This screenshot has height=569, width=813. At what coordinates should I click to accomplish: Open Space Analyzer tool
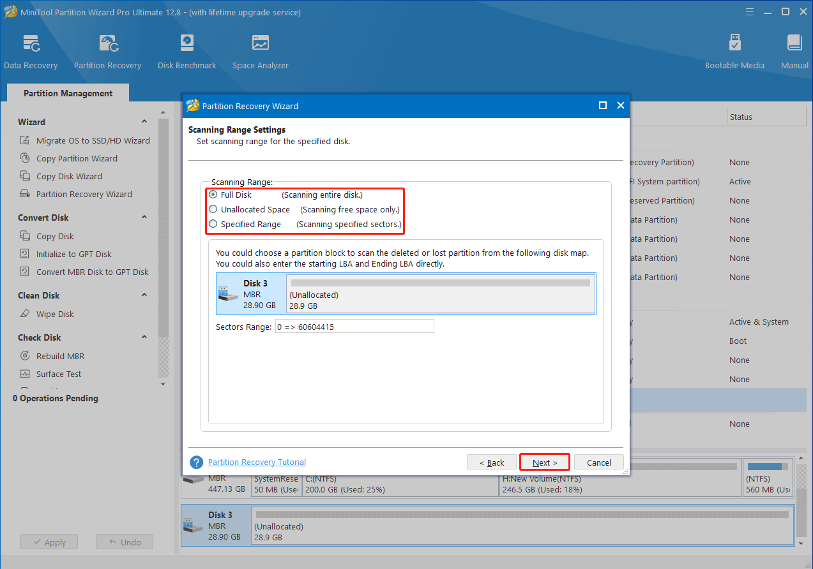(261, 52)
